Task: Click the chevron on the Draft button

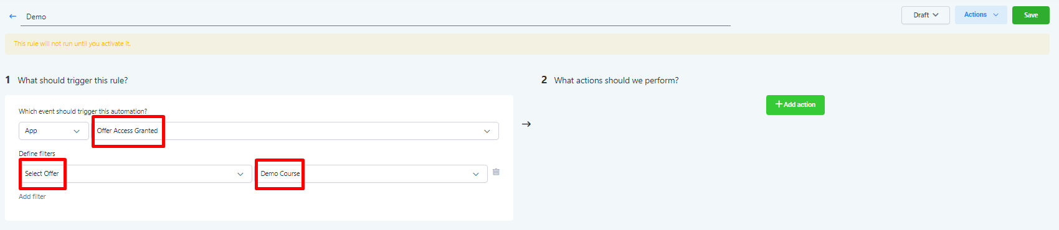Action: 936,15
